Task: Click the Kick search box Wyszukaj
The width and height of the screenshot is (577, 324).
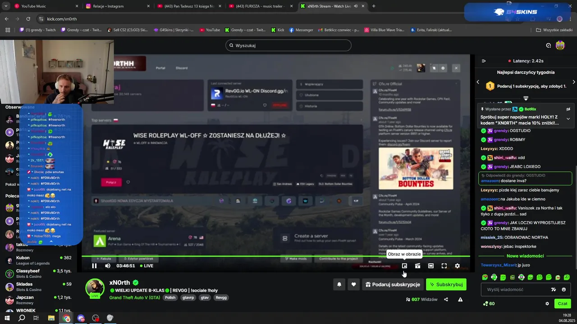Action: click(288, 45)
